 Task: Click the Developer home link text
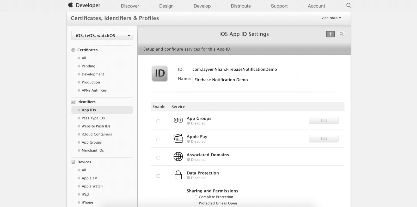click(88, 5)
